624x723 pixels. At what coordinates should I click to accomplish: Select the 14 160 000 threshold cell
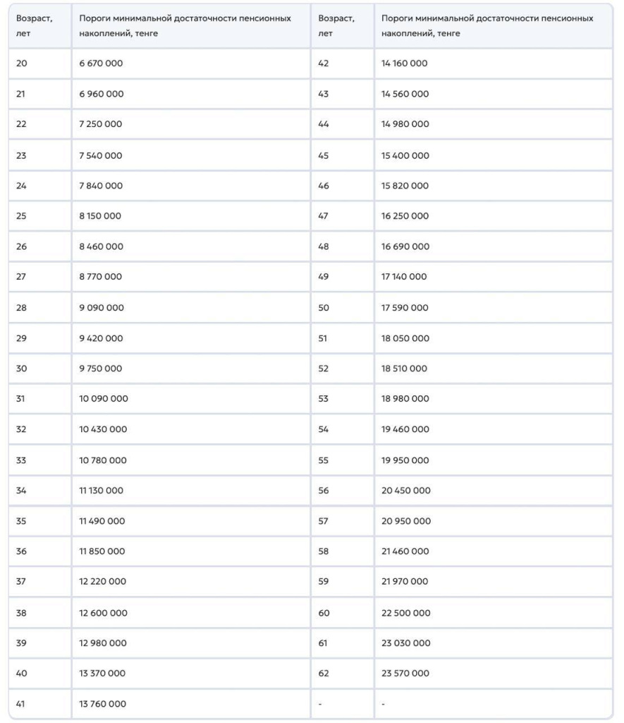click(x=494, y=64)
